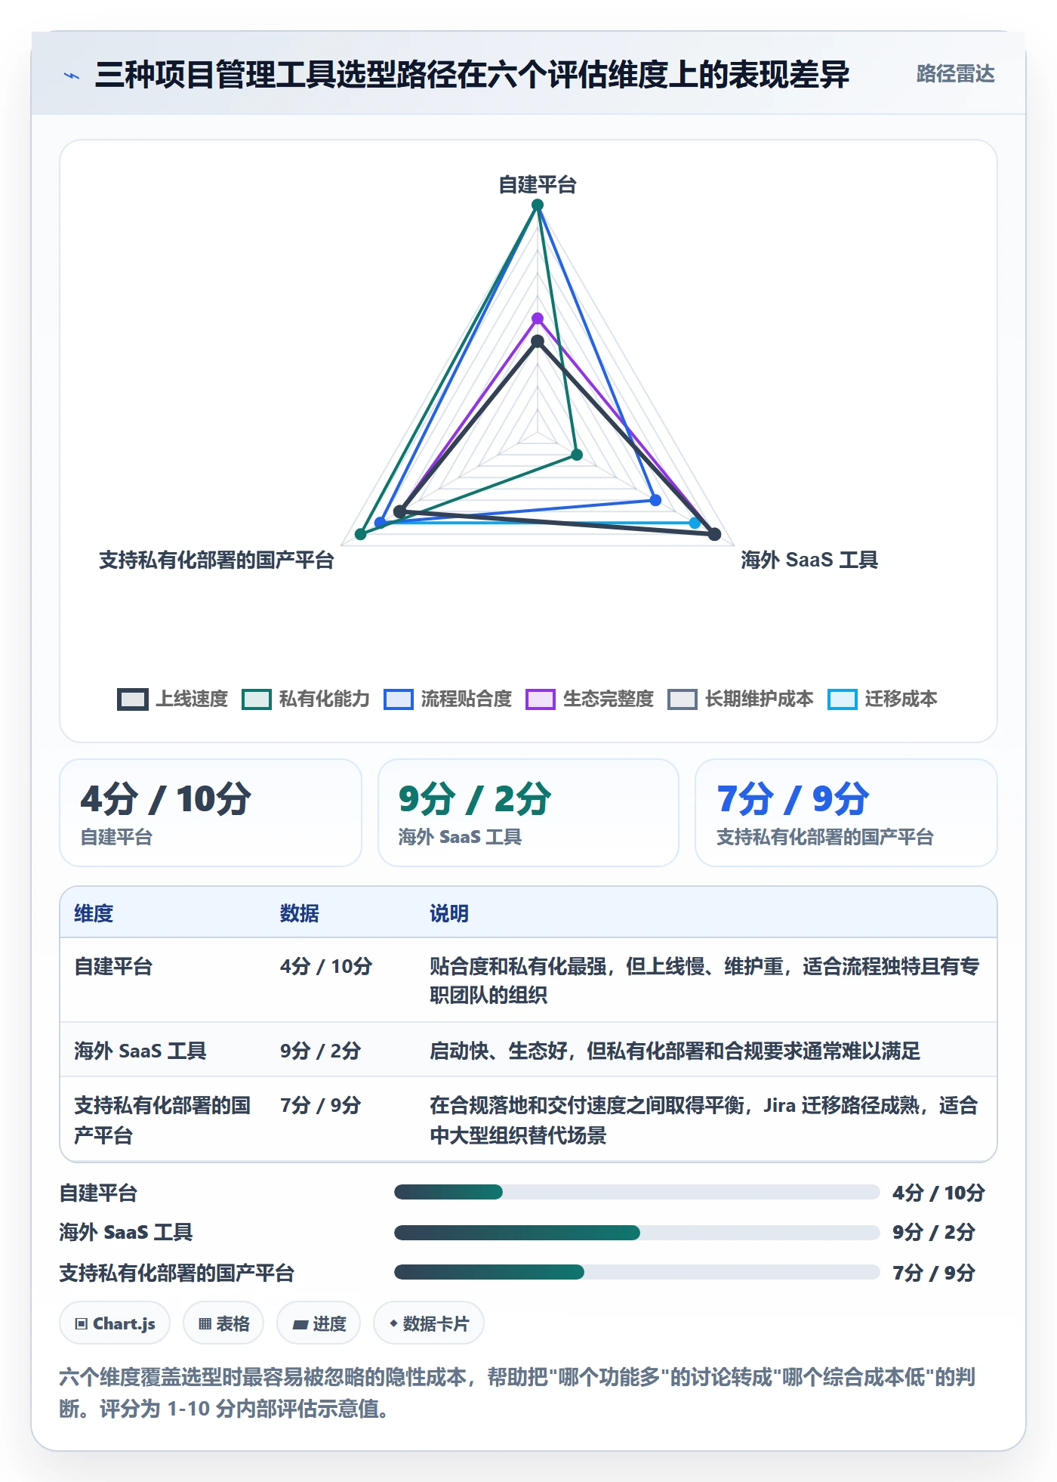Click the 自建平台 radar axis label
1057x1482 pixels.
pyautogui.click(x=538, y=185)
